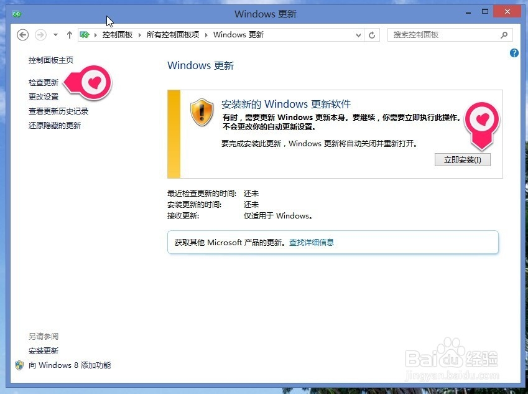Click 检查更新 in the sidebar
This screenshot has width=528, height=394.
44,83
